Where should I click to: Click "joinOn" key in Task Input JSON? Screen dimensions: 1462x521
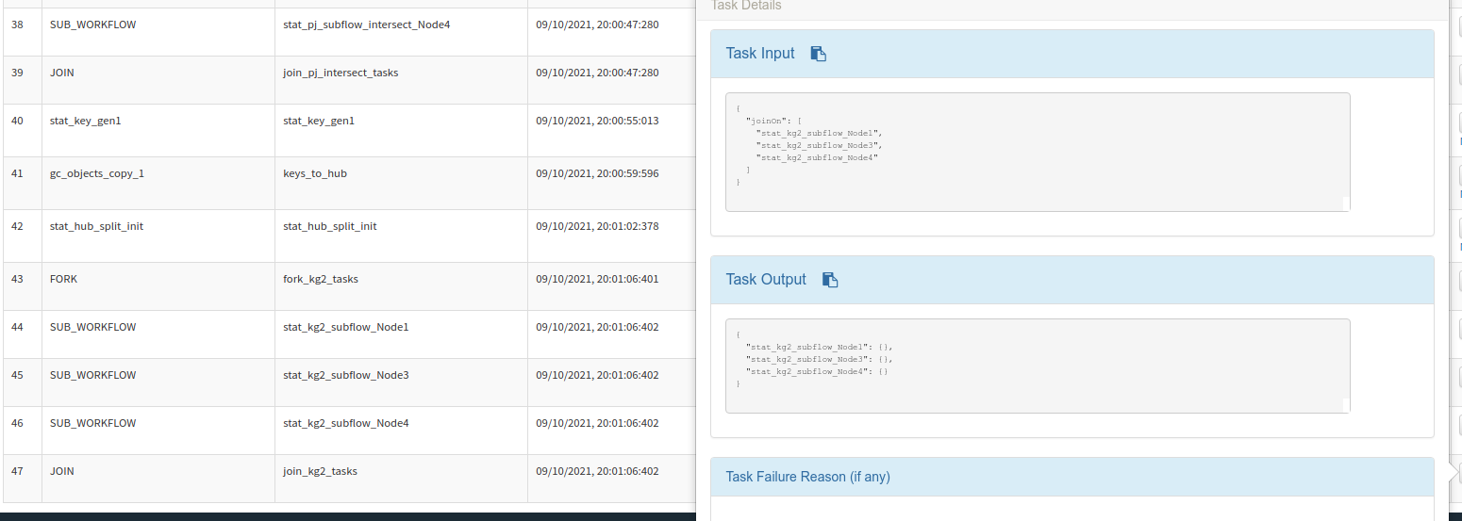768,121
